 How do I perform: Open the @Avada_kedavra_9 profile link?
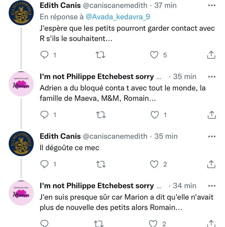pos(118,17)
